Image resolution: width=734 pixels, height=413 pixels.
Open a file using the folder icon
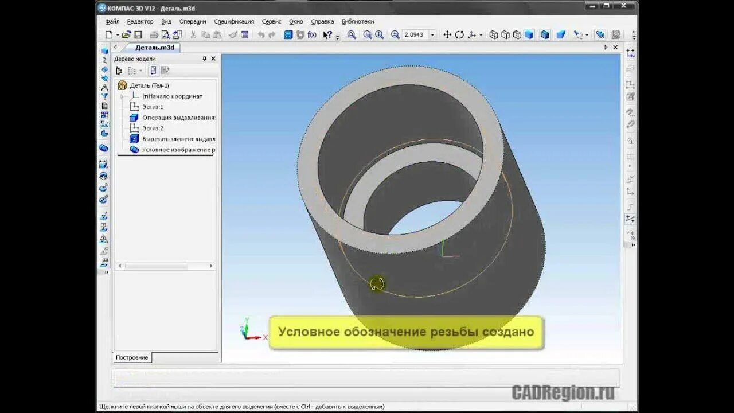click(x=127, y=35)
